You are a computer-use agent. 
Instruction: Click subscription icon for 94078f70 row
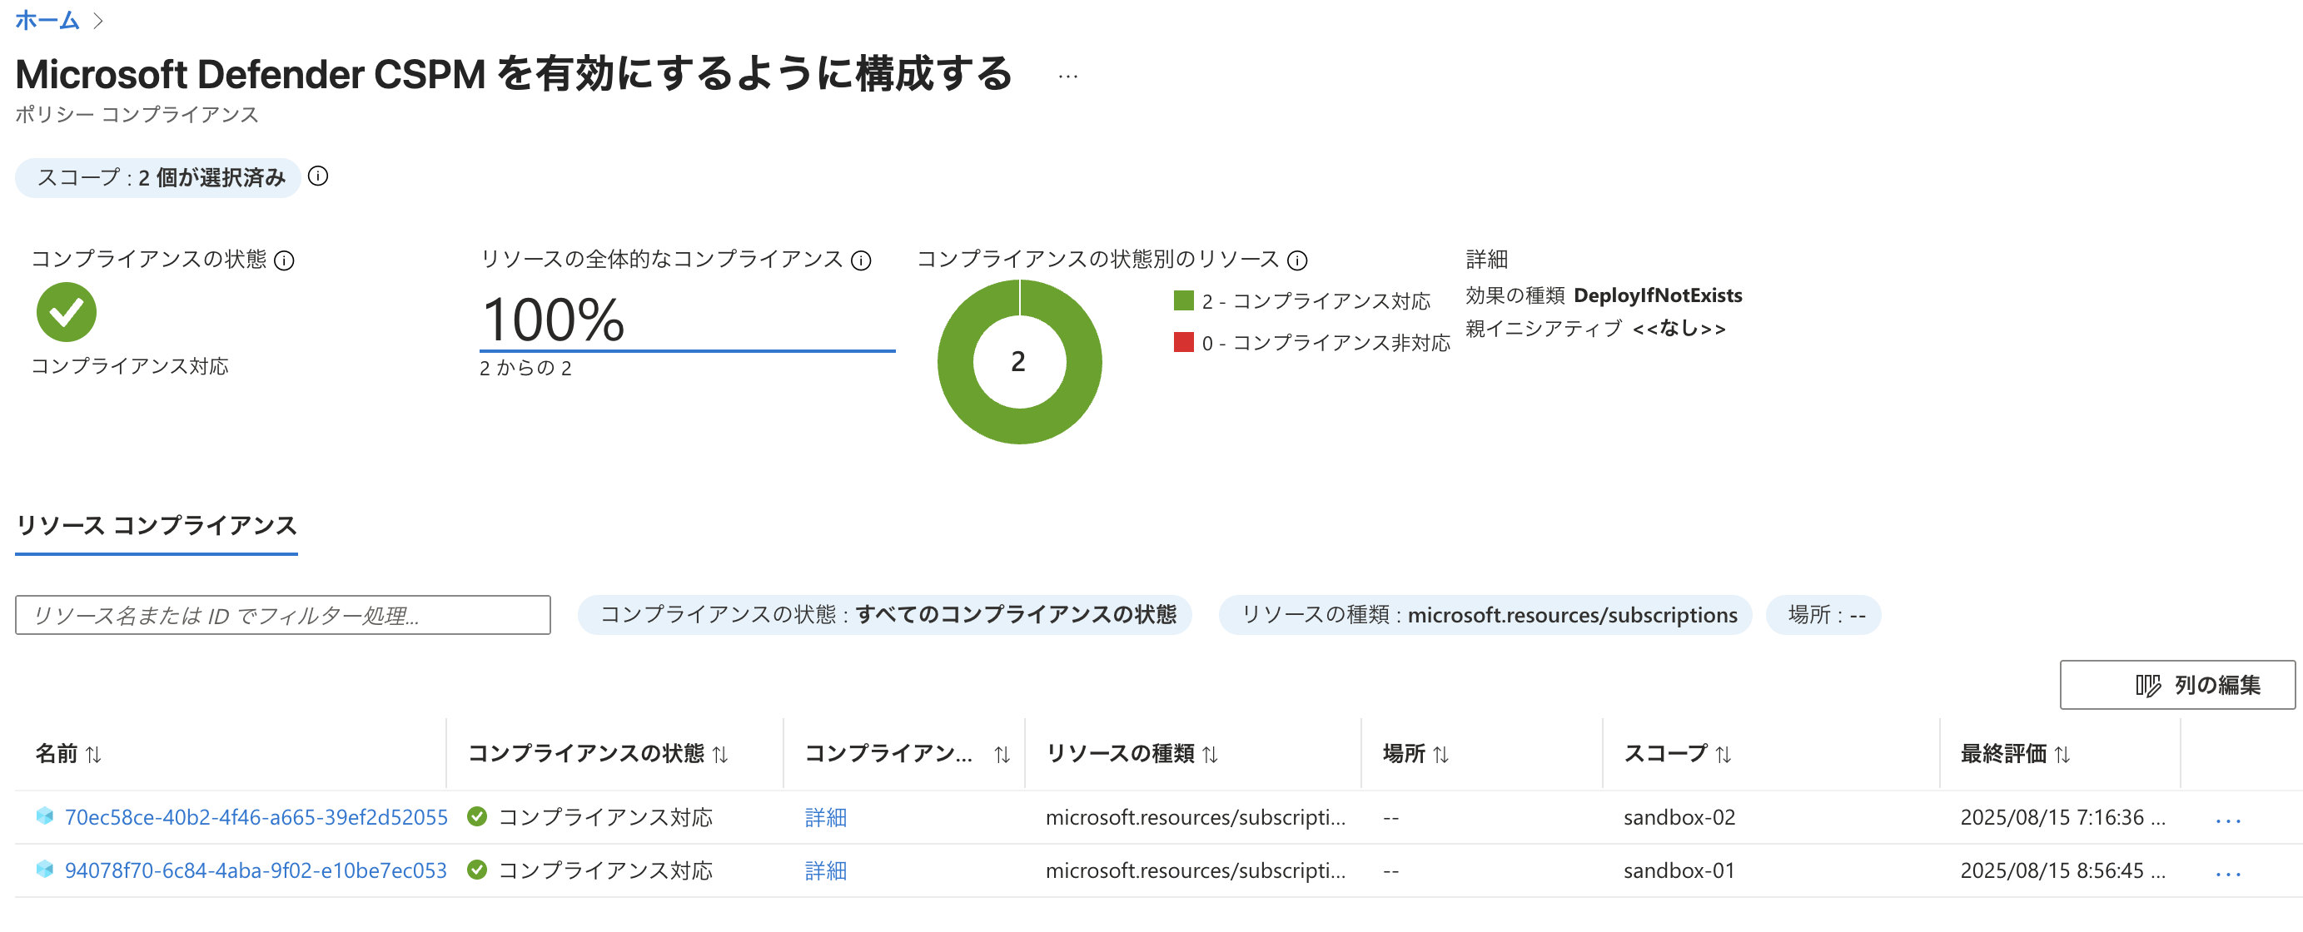tap(45, 870)
